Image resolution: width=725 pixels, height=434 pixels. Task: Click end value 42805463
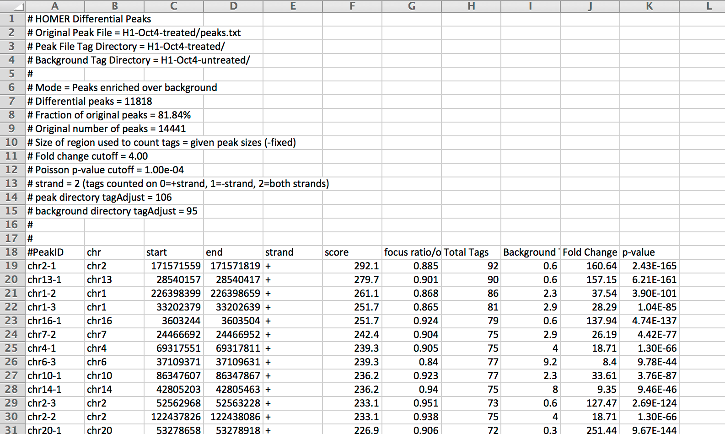[x=233, y=389]
